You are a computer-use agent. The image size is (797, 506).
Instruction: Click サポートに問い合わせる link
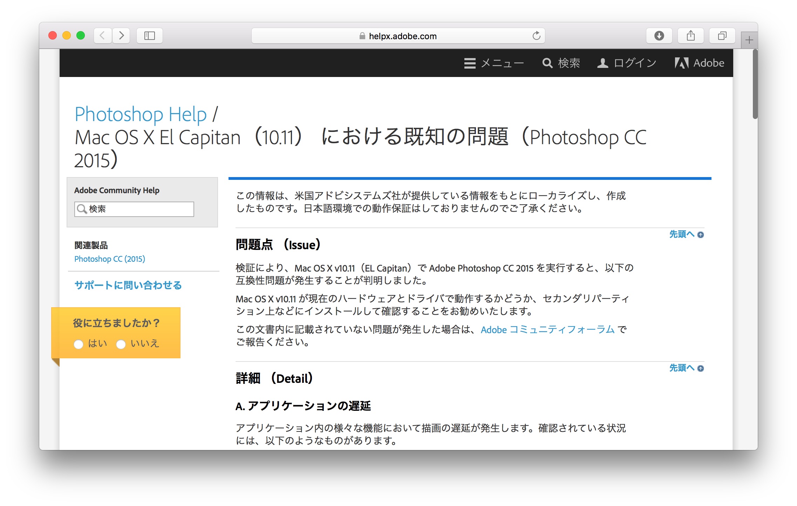point(128,285)
